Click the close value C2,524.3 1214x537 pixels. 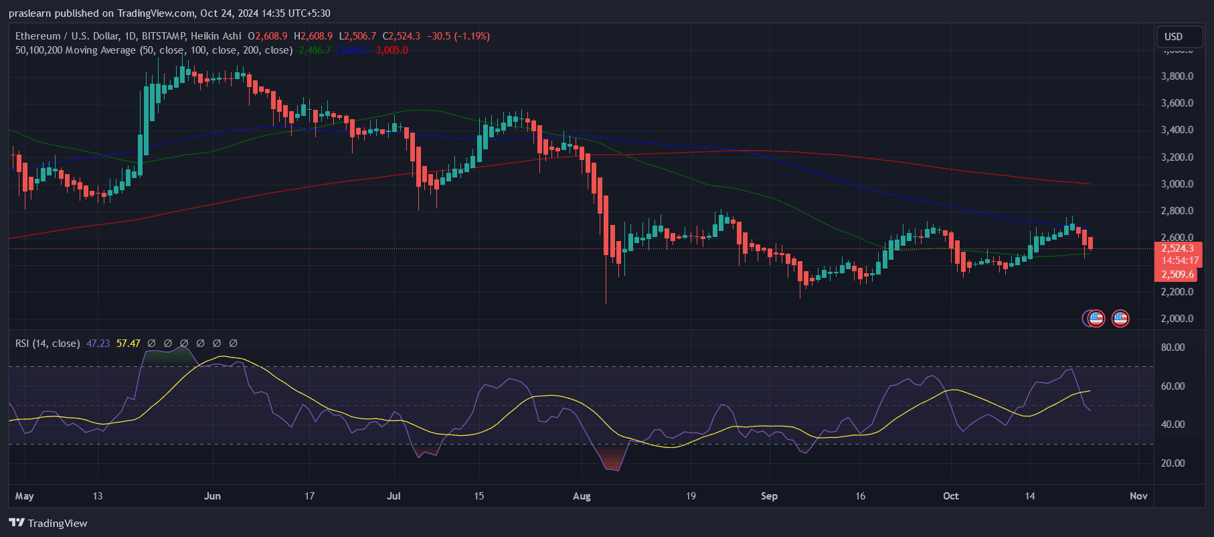pyautogui.click(x=402, y=36)
